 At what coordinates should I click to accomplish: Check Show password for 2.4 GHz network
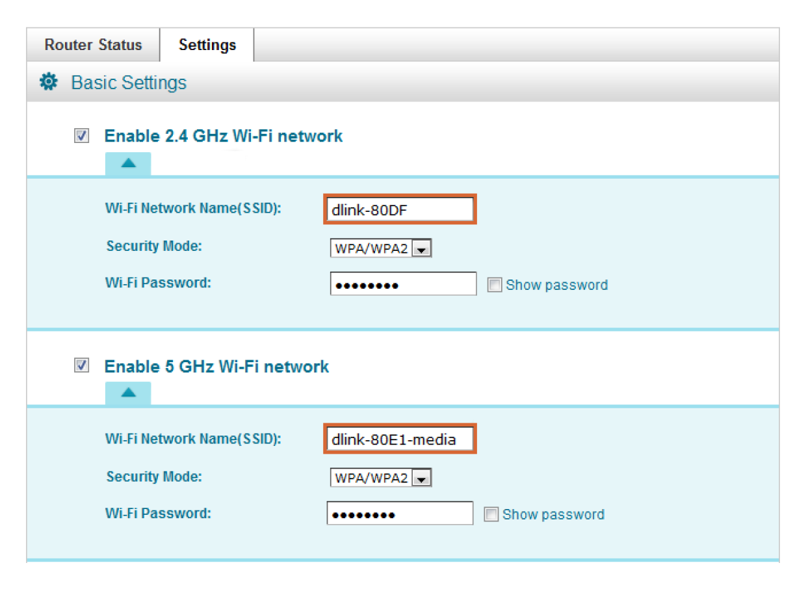tap(495, 285)
